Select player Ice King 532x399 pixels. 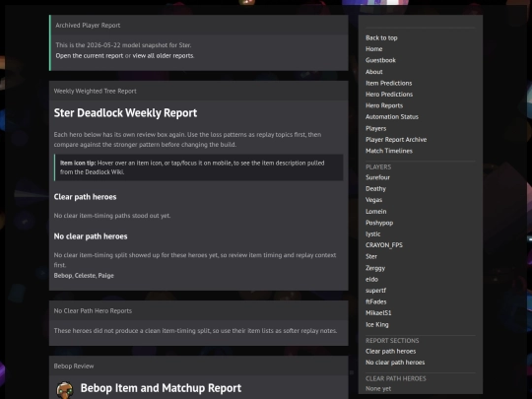click(x=377, y=325)
